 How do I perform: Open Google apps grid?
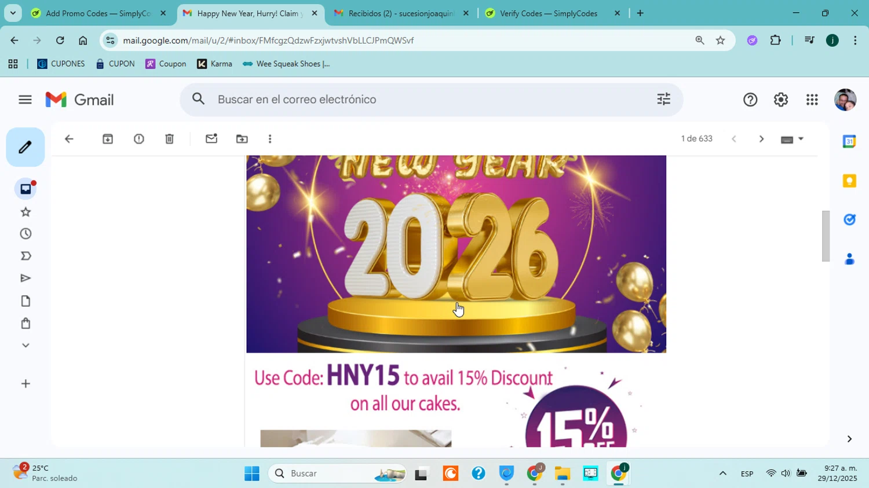[812, 100]
